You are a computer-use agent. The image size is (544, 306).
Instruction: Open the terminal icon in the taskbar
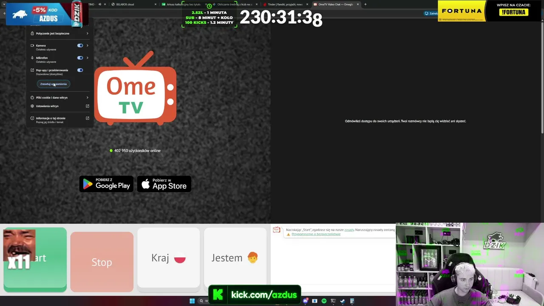click(333, 301)
